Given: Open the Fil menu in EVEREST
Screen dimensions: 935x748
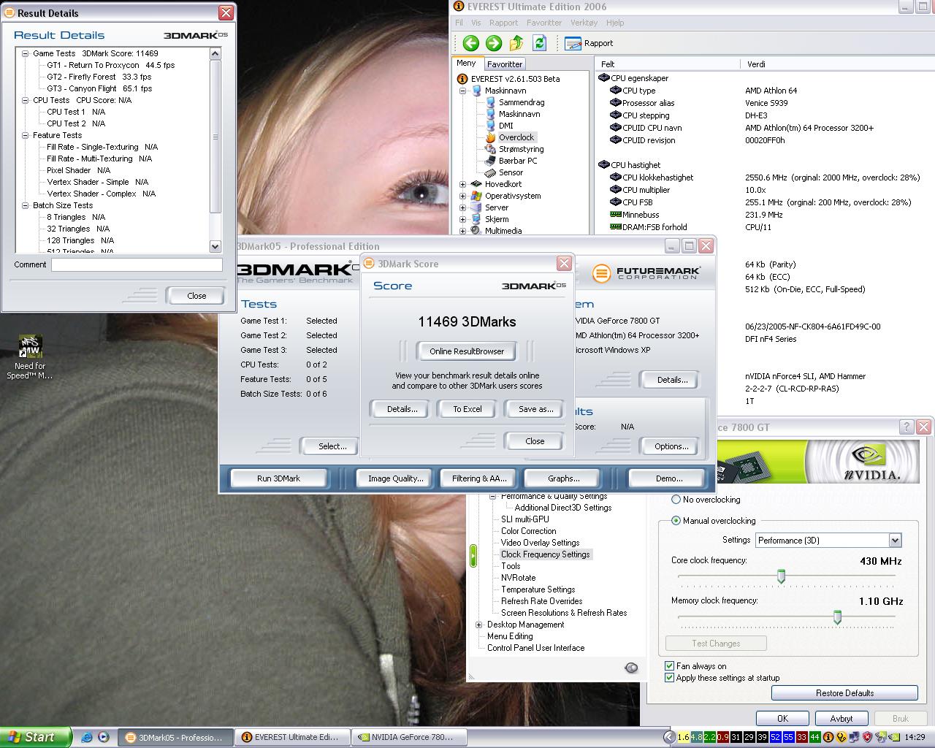Looking at the screenshot, I should 459,23.
